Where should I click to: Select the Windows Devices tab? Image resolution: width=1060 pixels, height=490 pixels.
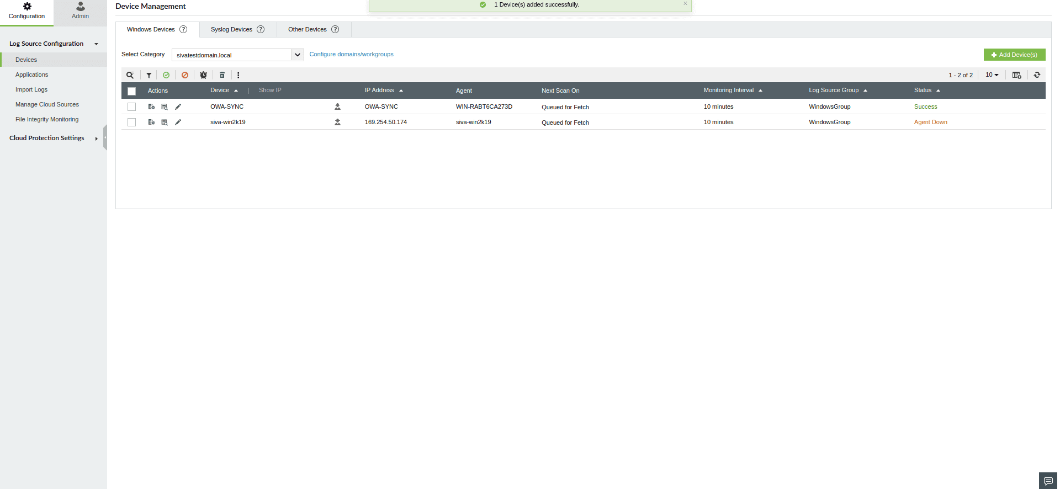point(151,29)
